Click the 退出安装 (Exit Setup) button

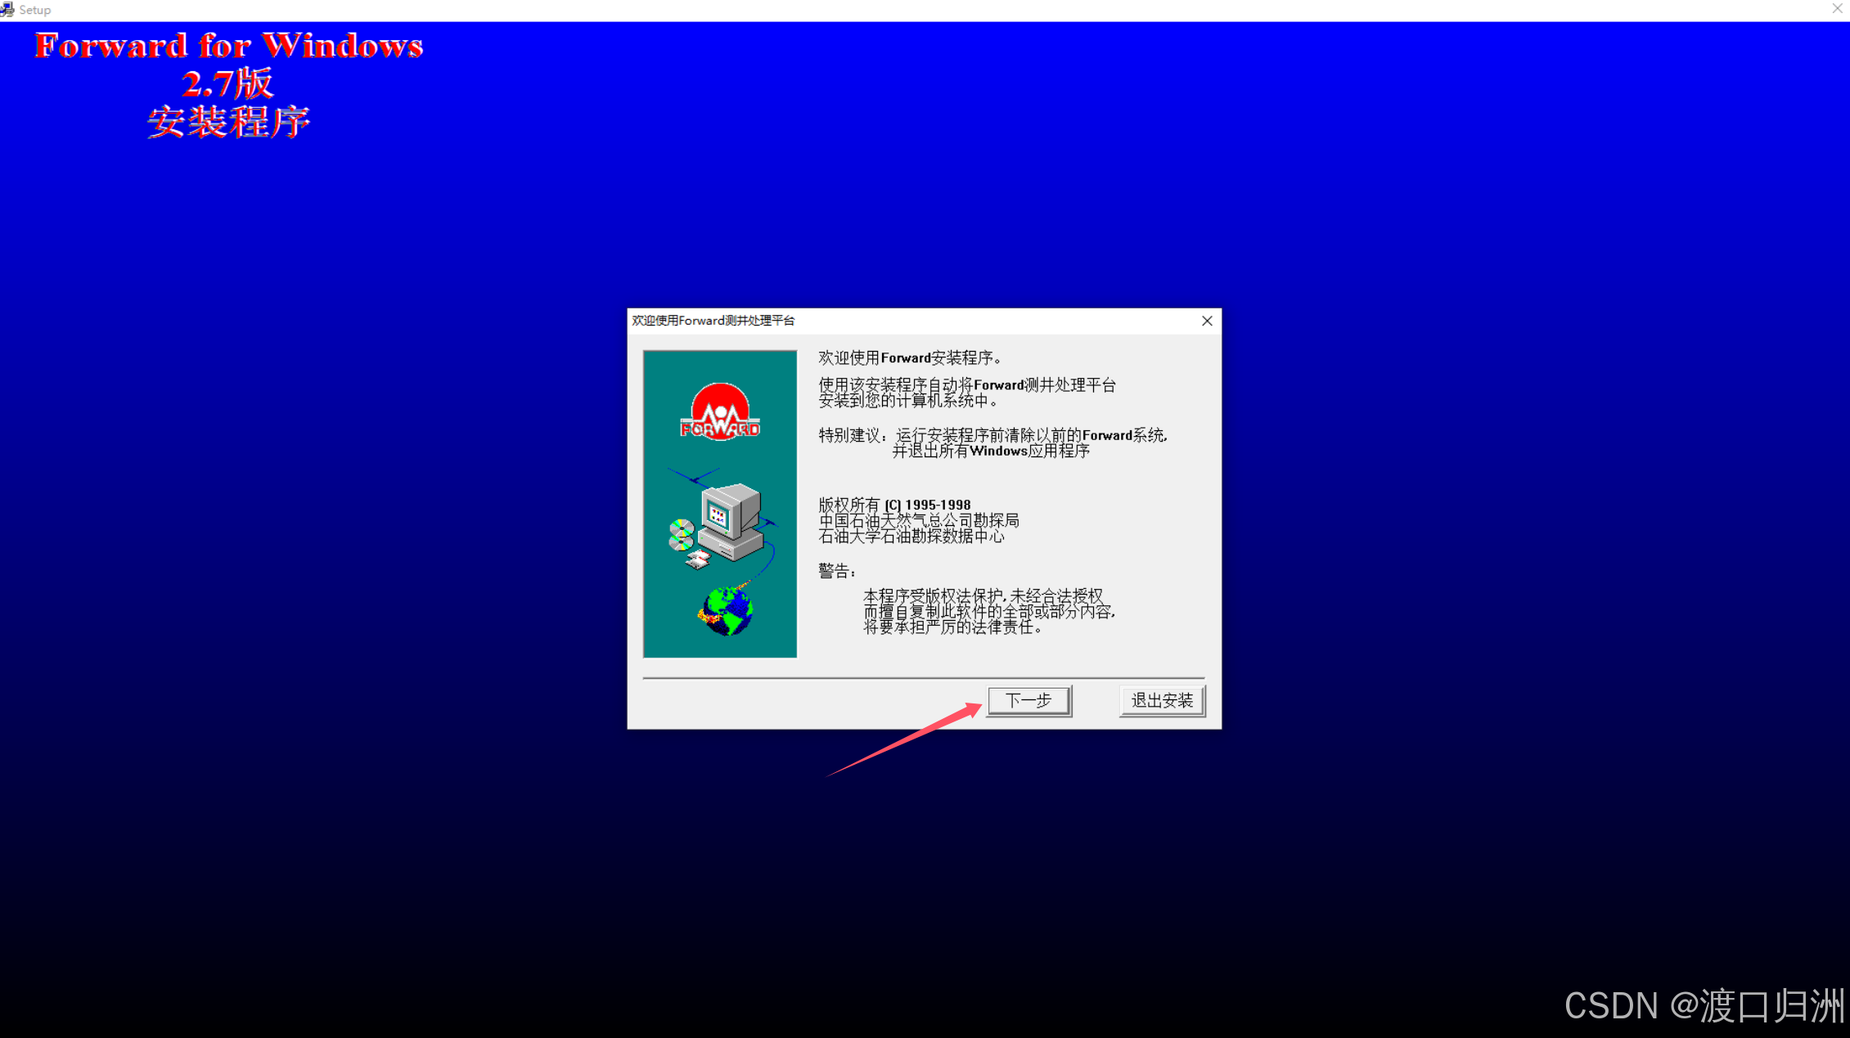coord(1161,700)
